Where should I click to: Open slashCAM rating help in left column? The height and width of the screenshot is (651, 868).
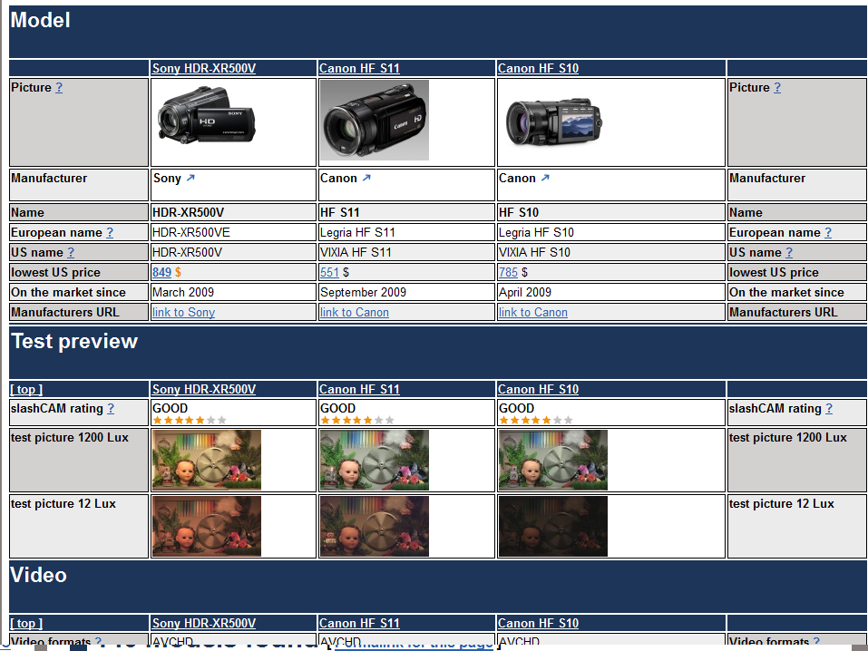(x=111, y=409)
